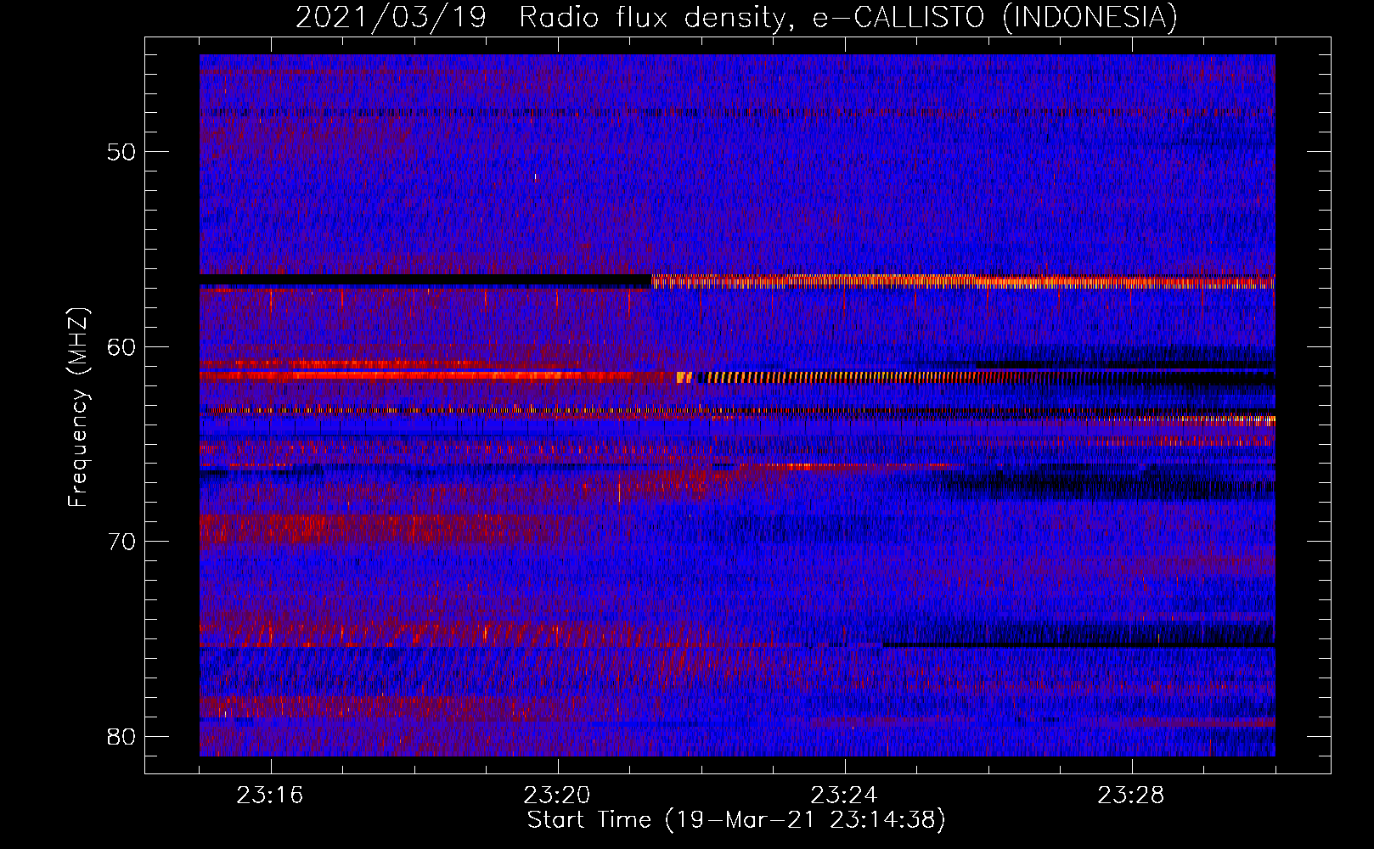Viewport: 1374px width, 849px height.
Task: Click the 23:20 time tick label
Action: pyautogui.click(x=557, y=796)
